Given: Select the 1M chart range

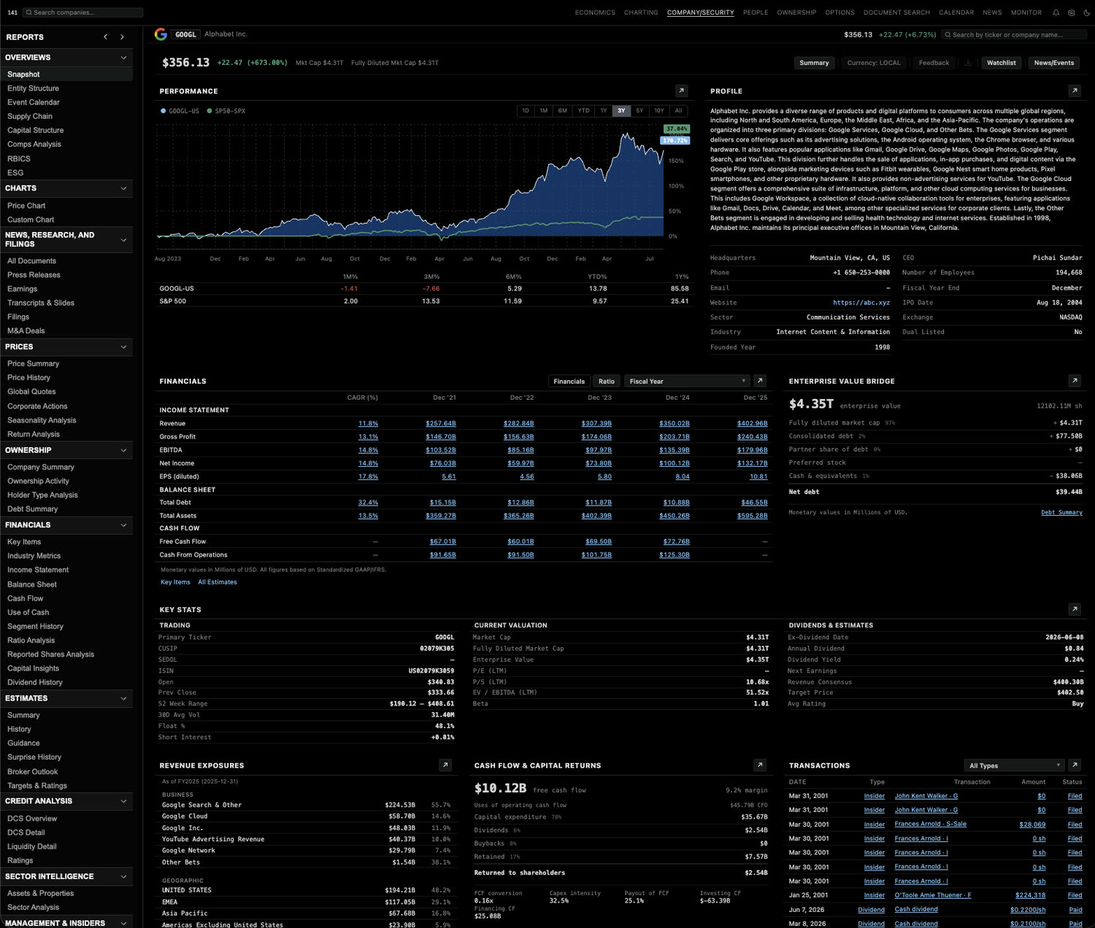Looking at the screenshot, I should (x=544, y=111).
